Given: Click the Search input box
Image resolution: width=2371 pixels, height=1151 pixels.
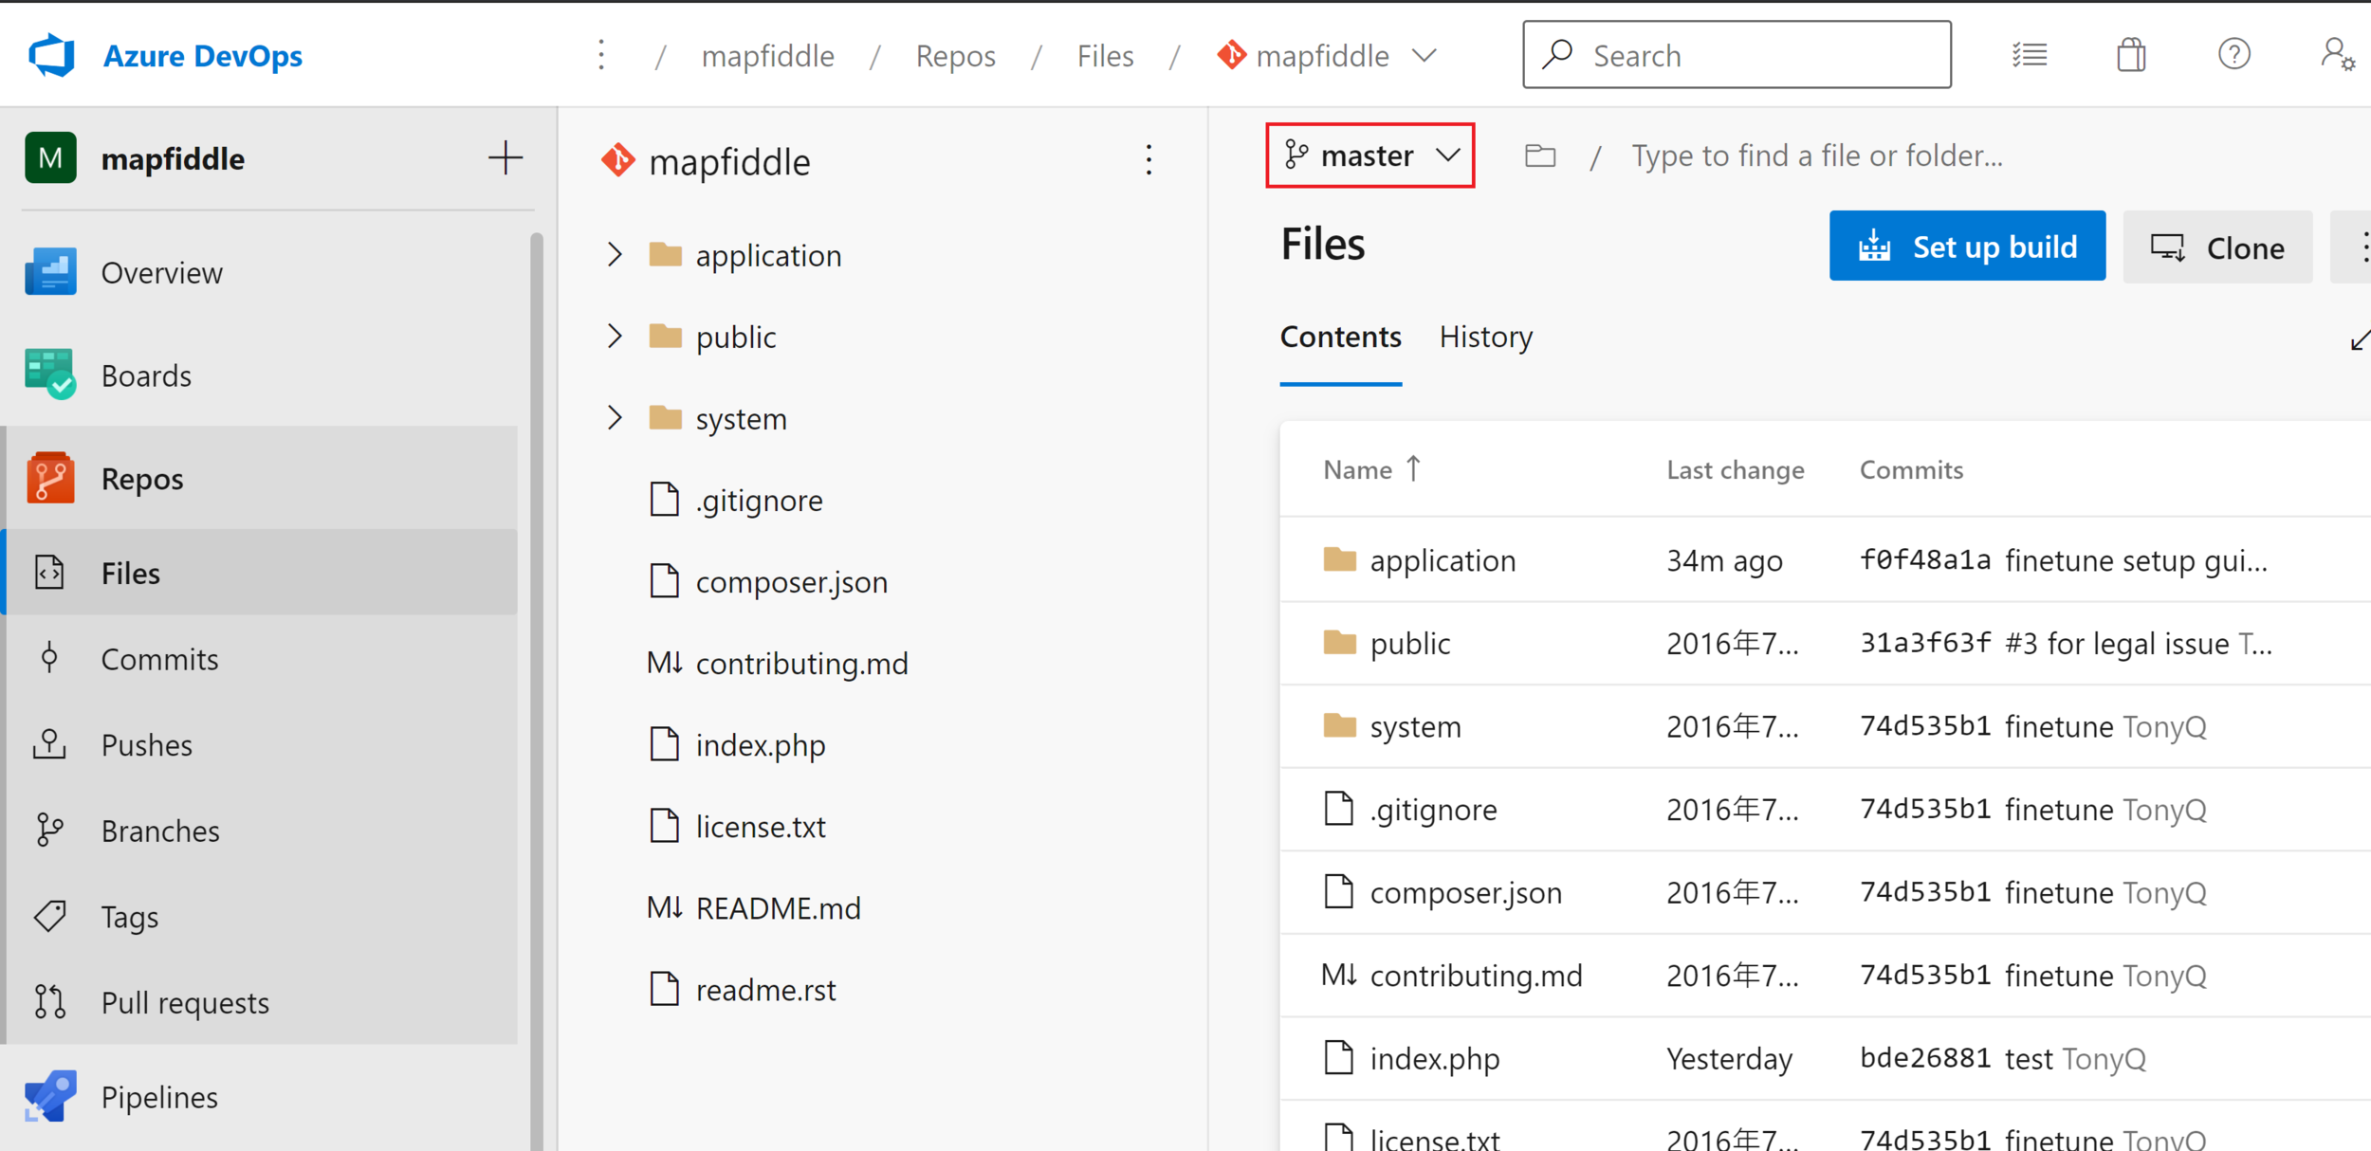Looking at the screenshot, I should 1736,55.
